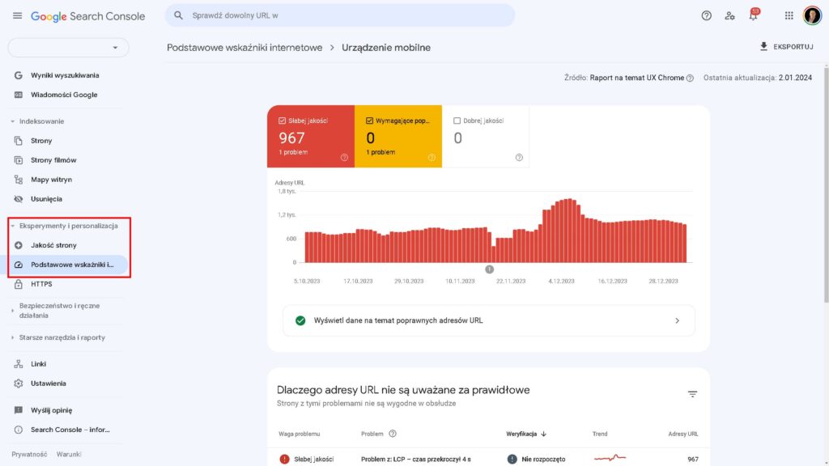Image resolution: width=829 pixels, height=466 pixels.
Task: Open Jakość strony in the sidebar
Action: click(53, 245)
